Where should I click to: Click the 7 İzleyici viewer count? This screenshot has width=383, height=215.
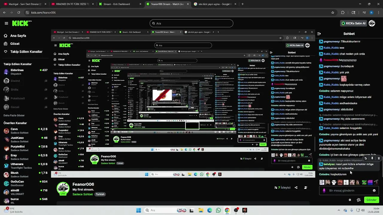tap(282, 188)
